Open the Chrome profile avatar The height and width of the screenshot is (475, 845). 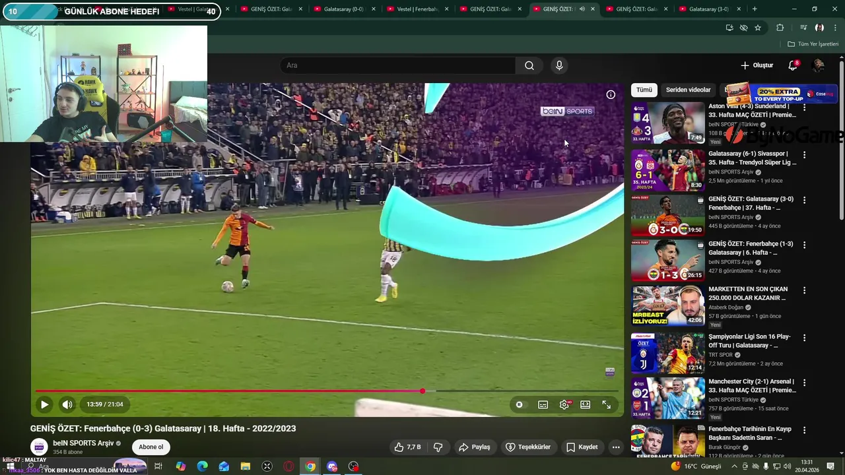pyautogui.click(x=819, y=28)
